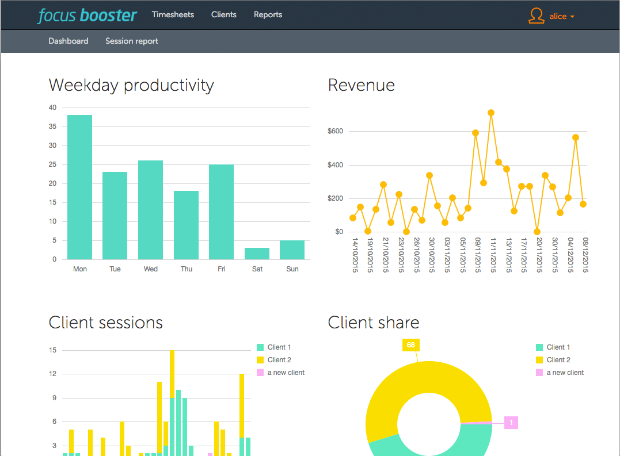Open the Timesheets menu
620x456 pixels.
[173, 14]
